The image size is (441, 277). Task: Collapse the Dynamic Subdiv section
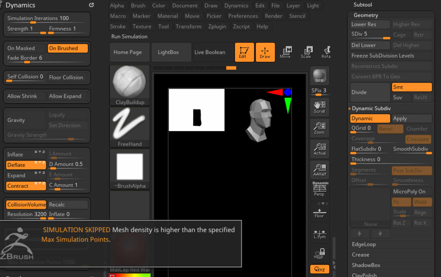(x=371, y=108)
